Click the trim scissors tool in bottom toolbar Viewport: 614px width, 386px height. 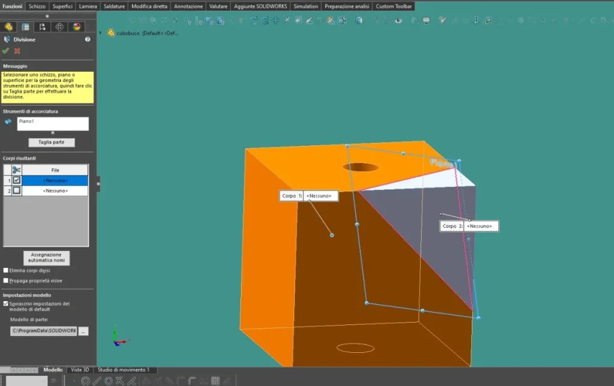pyautogui.click(x=120, y=381)
